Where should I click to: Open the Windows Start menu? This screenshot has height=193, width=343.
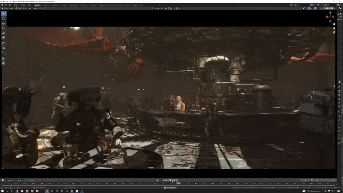(2, 191)
